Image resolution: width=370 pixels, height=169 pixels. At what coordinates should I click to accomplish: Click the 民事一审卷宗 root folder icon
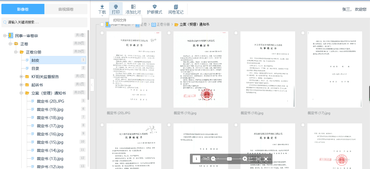coord(11,35)
